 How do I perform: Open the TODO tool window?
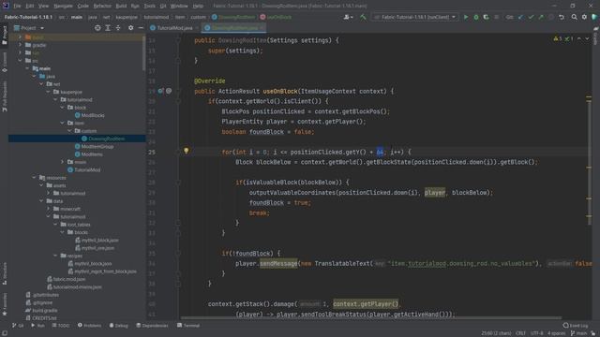61,326
